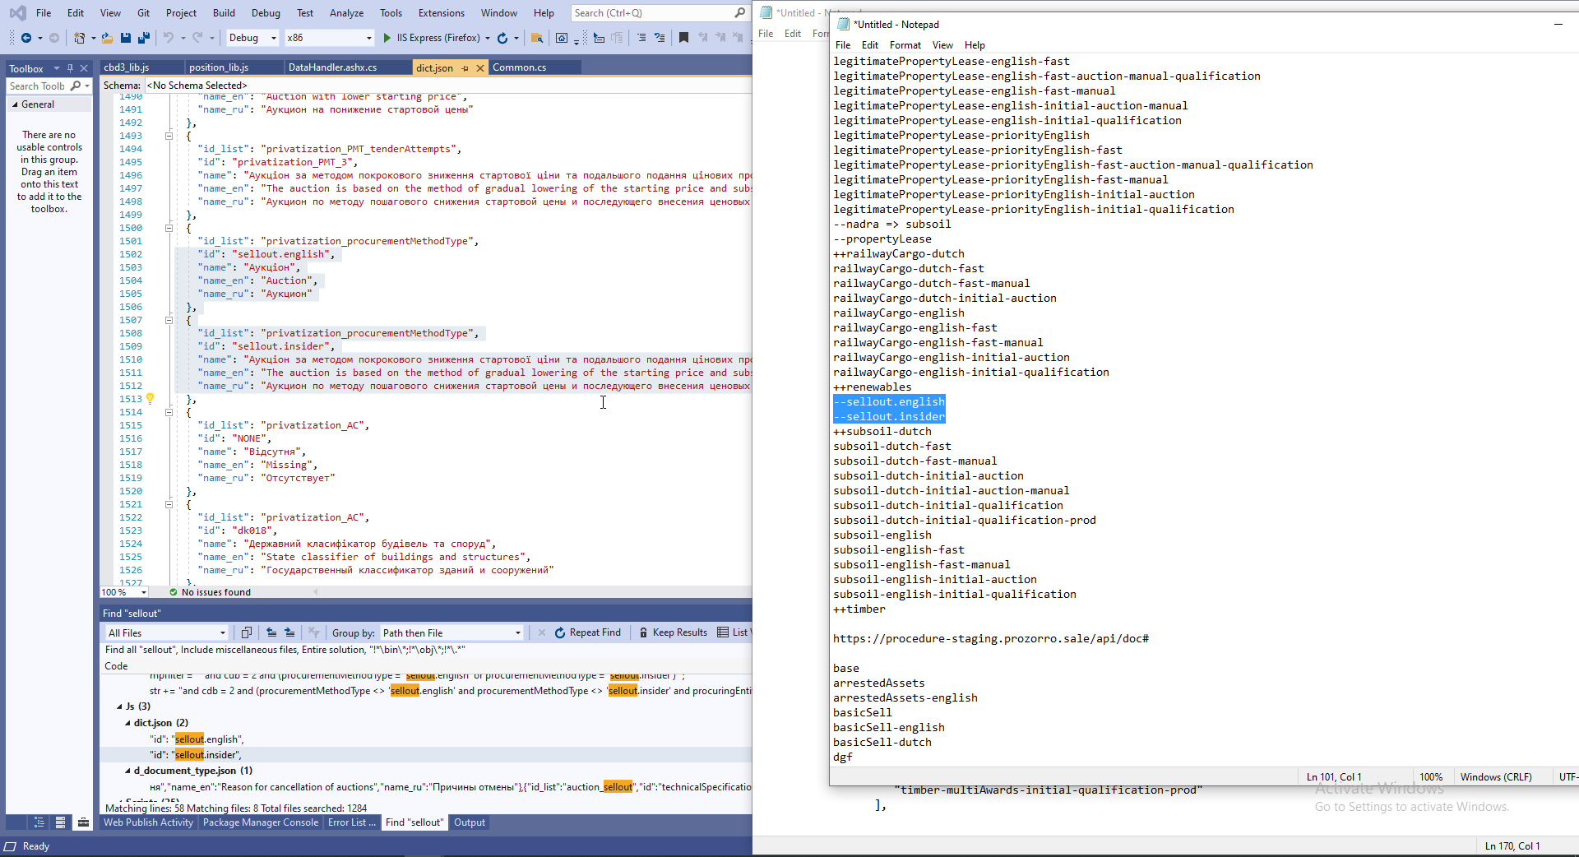The image size is (1579, 857).
Task: Collapse the JSON block at line 1514
Action: (169, 412)
